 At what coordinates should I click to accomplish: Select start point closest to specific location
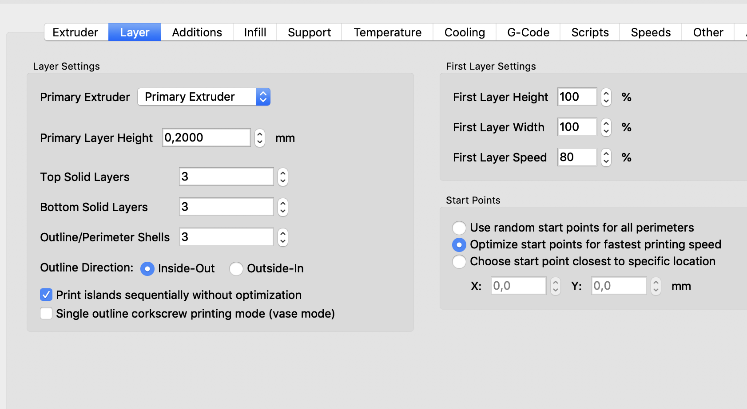point(459,261)
